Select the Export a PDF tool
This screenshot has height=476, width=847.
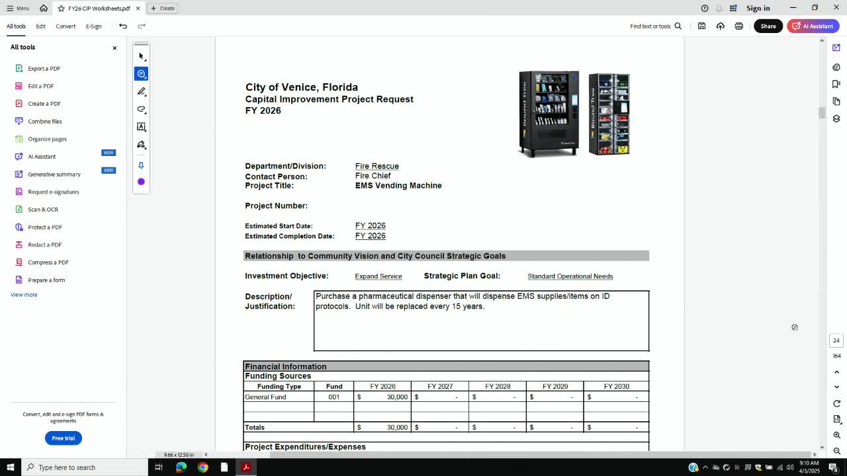point(44,69)
